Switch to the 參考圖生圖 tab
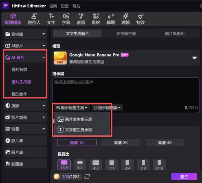This screenshot has width=202, height=183. [126, 33]
